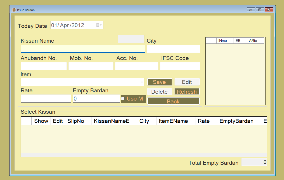Click the Anubandh No. input field
This screenshot has height=180, width=284.
pos(44,66)
